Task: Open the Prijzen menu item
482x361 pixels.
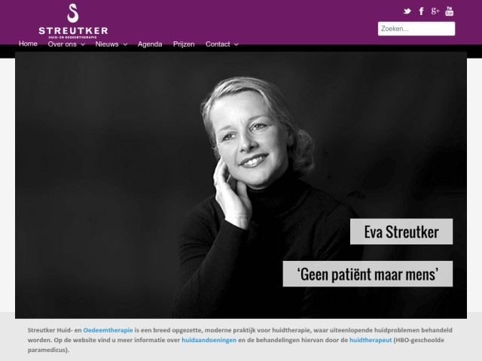Action: click(x=184, y=44)
